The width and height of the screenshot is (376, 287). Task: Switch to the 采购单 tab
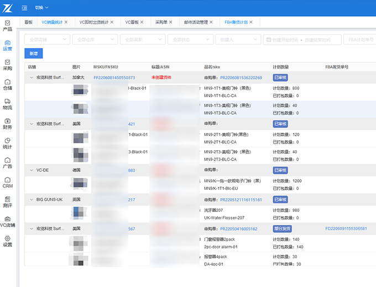161,22
